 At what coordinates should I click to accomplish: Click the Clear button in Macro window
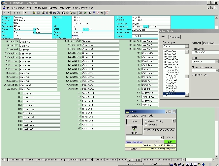click(x=170, y=138)
